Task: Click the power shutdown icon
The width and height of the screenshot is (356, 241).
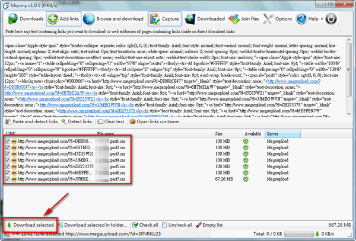Action: pos(331,19)
